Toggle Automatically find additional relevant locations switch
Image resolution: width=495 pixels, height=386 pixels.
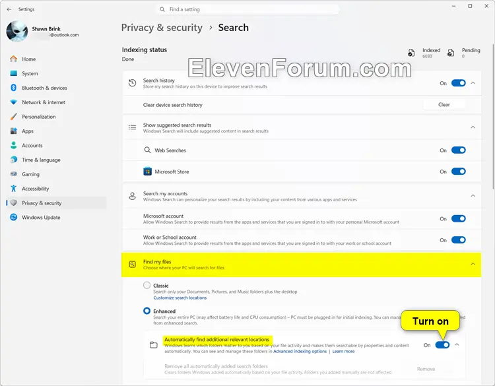click(442, 345)
